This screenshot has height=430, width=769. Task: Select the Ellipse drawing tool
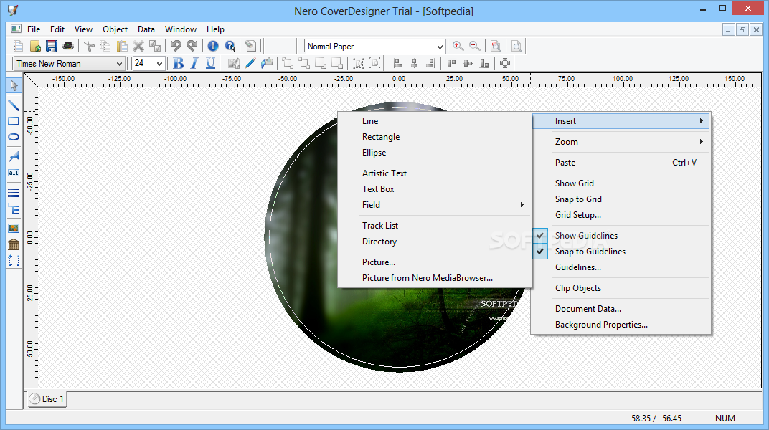click(x=14, y=137)
